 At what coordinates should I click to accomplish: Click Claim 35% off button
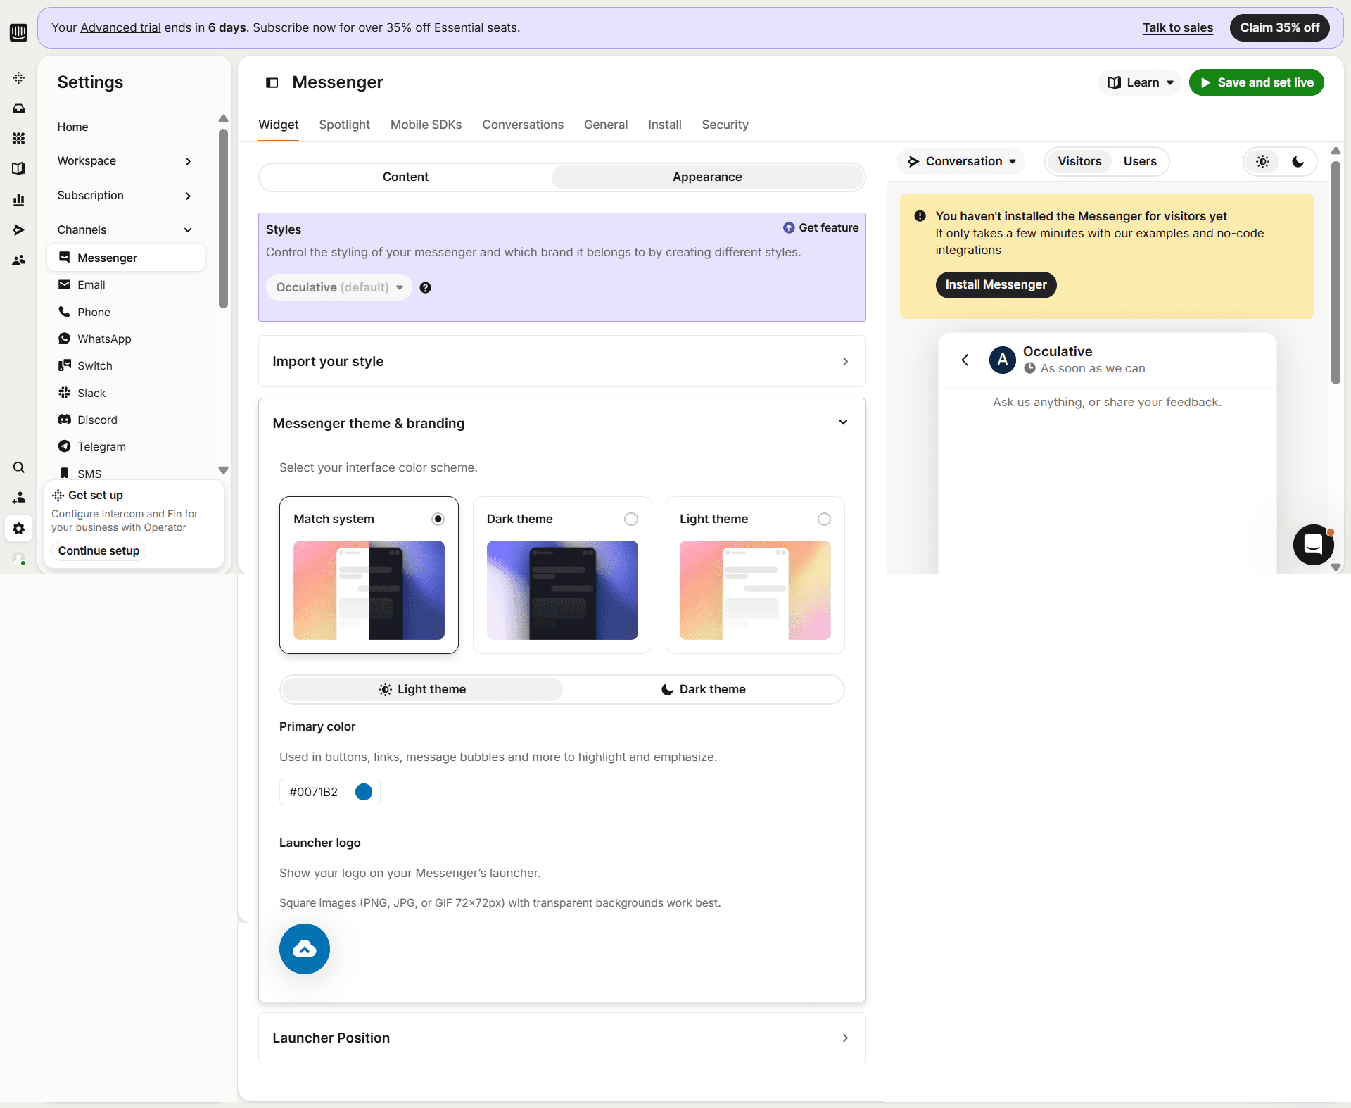click(1279, 27)
